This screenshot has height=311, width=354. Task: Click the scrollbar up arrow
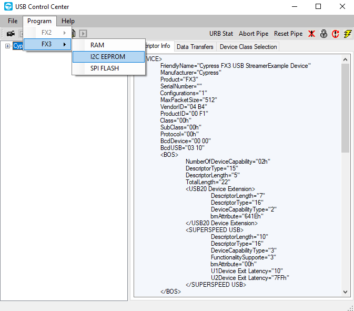[345, 59]
